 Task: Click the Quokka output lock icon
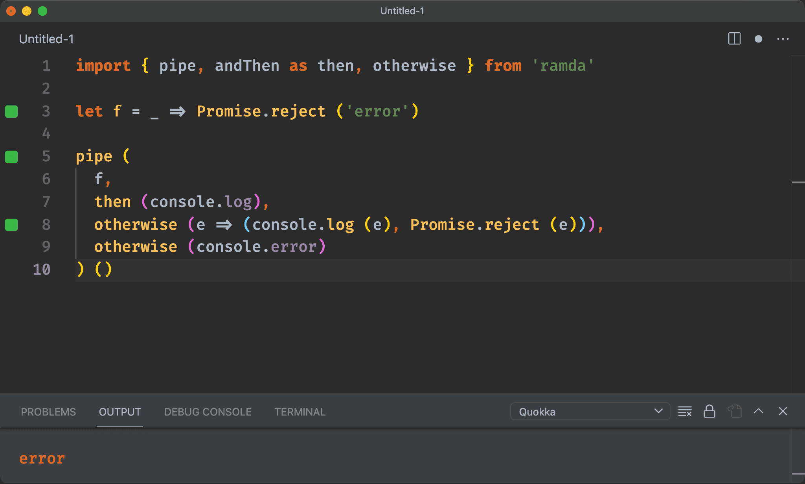(x=709, y=412)
